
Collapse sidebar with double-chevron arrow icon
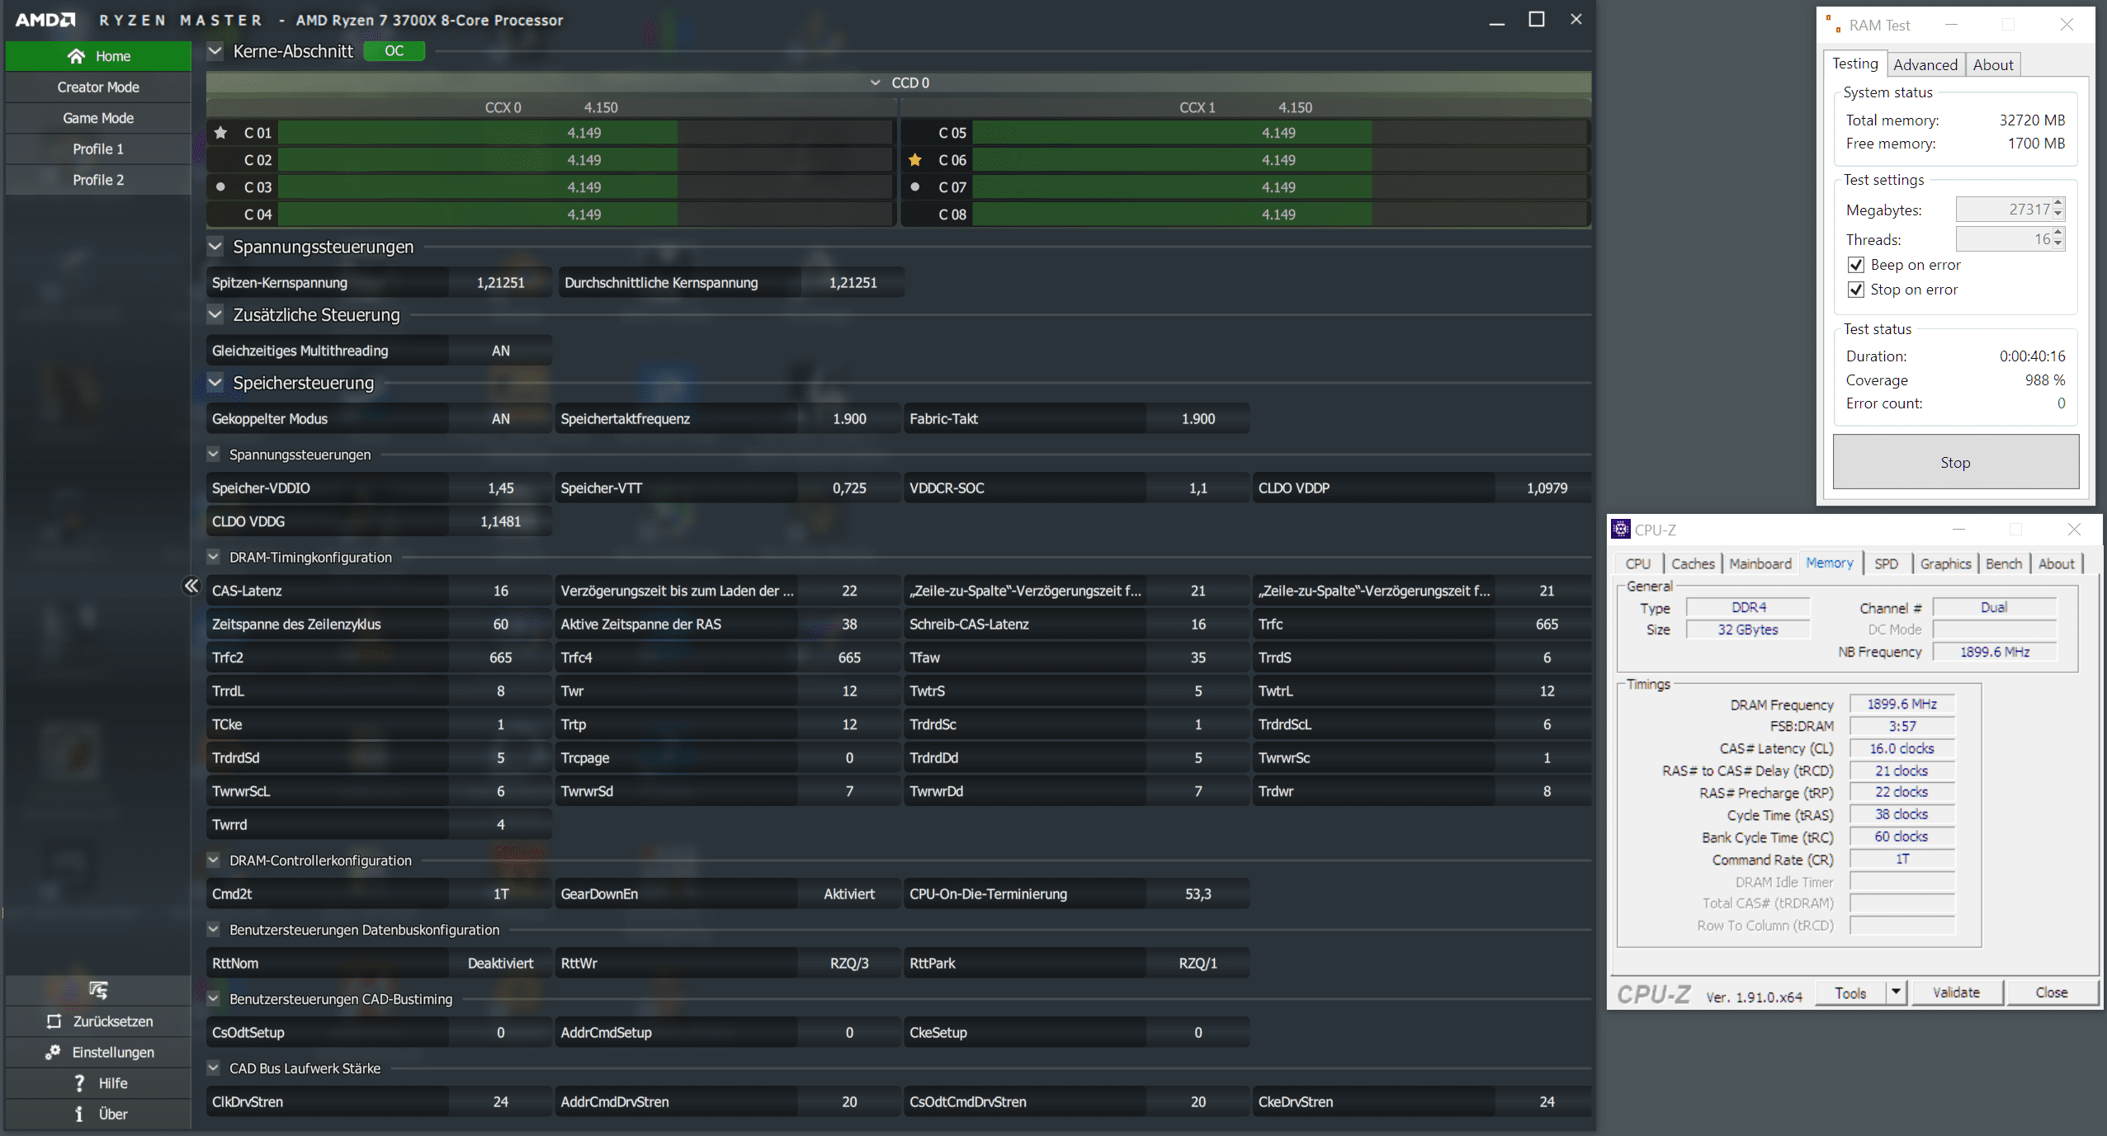pos(191,586)
